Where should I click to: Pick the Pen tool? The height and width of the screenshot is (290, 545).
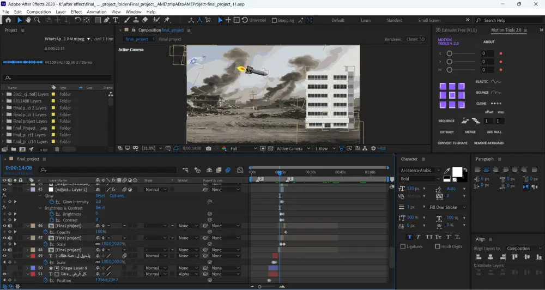pyautogui.click(x=106, y=20)
